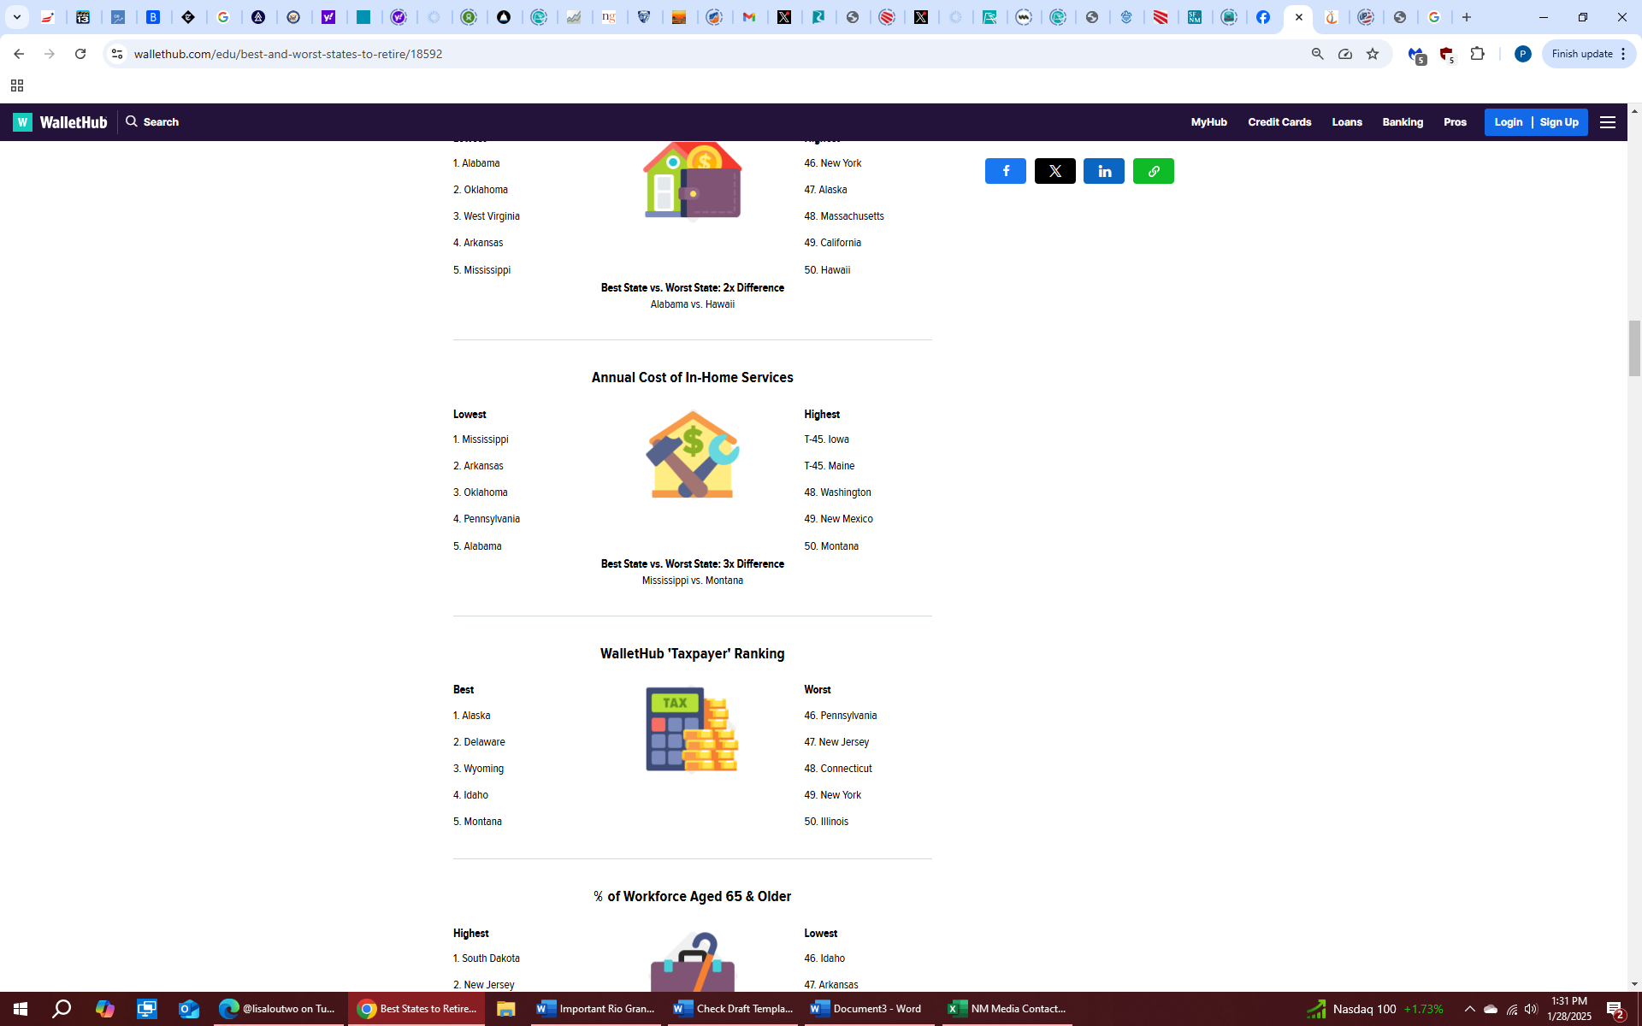Switch to Document3 Word in taskbar
Screen dimensions: 1642x1026
865,1009
